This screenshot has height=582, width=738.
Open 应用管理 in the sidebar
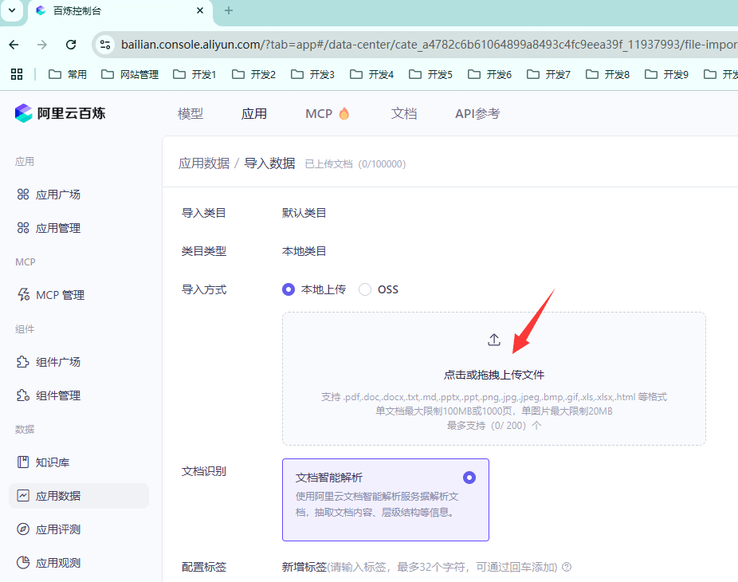49,228
